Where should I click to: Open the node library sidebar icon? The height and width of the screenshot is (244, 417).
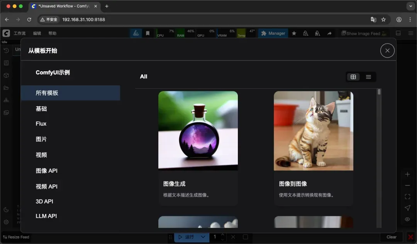[x=6, y=63]
